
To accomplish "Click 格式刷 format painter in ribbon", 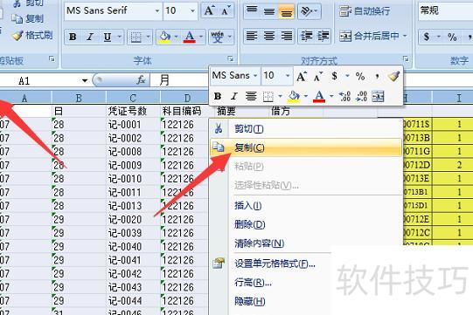I will point(32,36).
